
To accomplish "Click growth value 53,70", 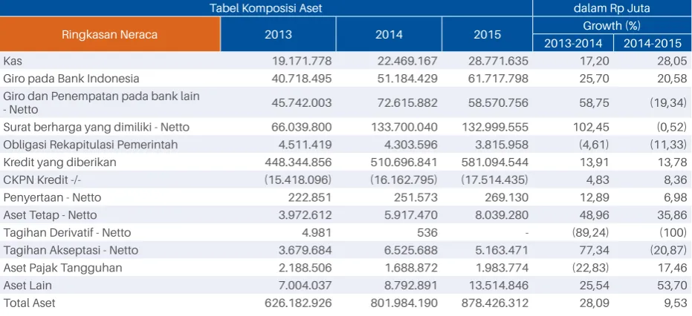I will [671, 286].
